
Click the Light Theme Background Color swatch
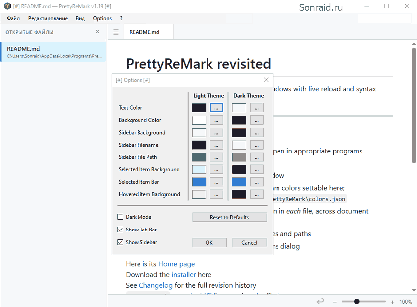(x=199, y=120)
